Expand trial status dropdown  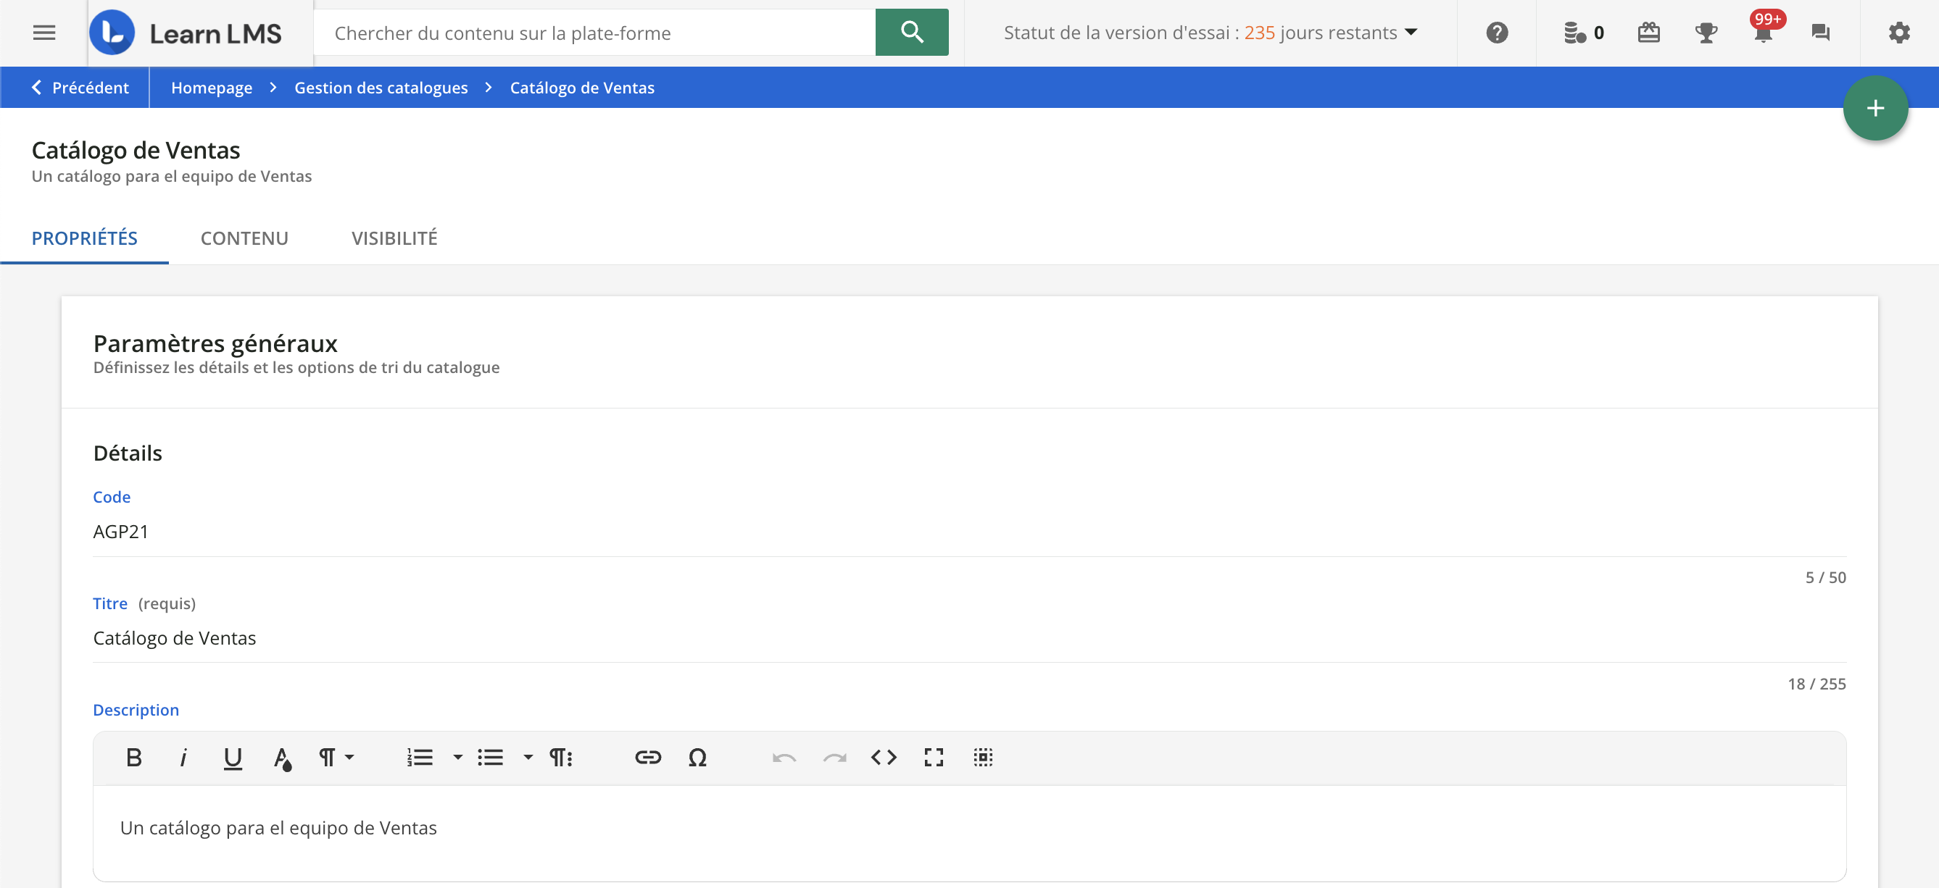[1411, 33]
